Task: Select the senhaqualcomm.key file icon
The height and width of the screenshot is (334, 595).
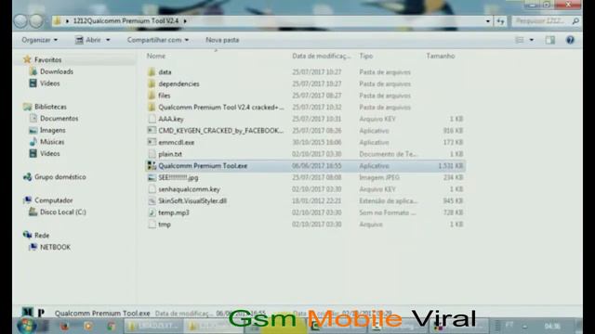Action: tap(152, 189)
